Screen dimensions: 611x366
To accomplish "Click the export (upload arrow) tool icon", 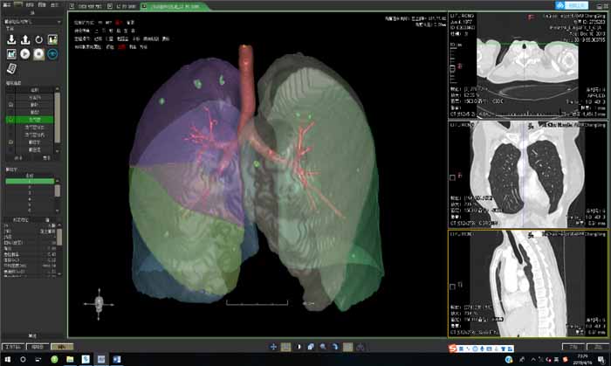I will pos(24,38).
